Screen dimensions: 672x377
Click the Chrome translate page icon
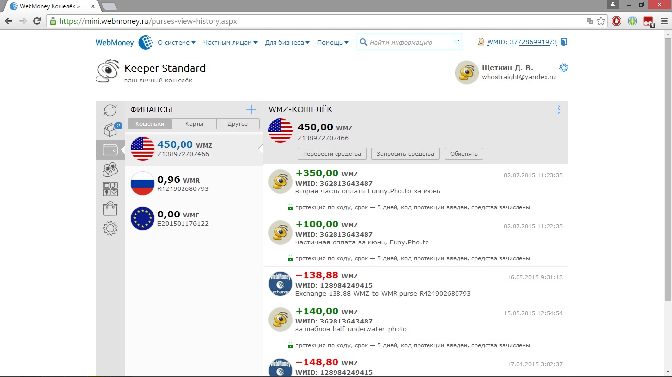click(x=590, y=21)
